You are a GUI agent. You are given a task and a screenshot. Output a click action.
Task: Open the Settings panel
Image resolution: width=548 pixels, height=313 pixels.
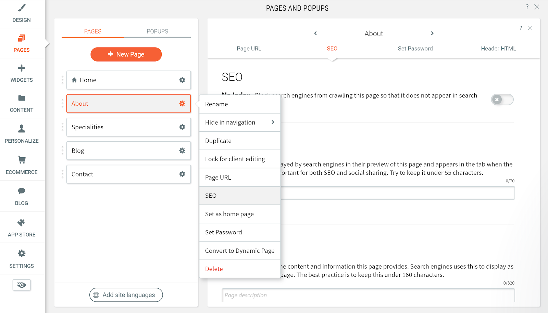click(22, 258)
